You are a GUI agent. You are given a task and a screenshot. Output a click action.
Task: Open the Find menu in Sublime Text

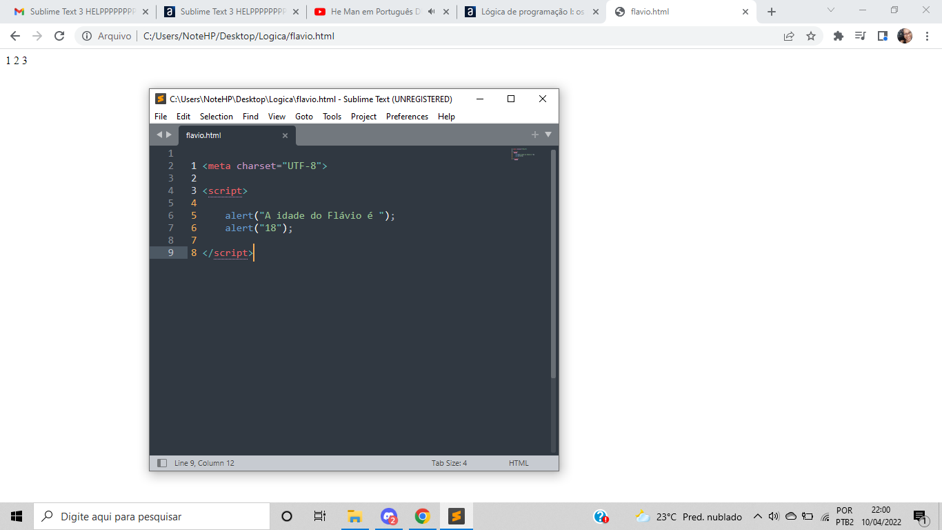tap(250, 117)
